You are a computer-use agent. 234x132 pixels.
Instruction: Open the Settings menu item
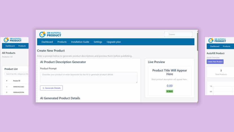coord(98,42)
